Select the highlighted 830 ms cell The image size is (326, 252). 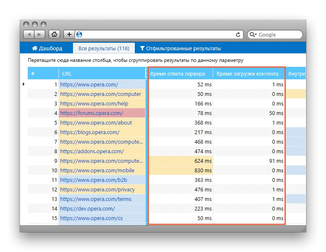click(x=180, y=171)
